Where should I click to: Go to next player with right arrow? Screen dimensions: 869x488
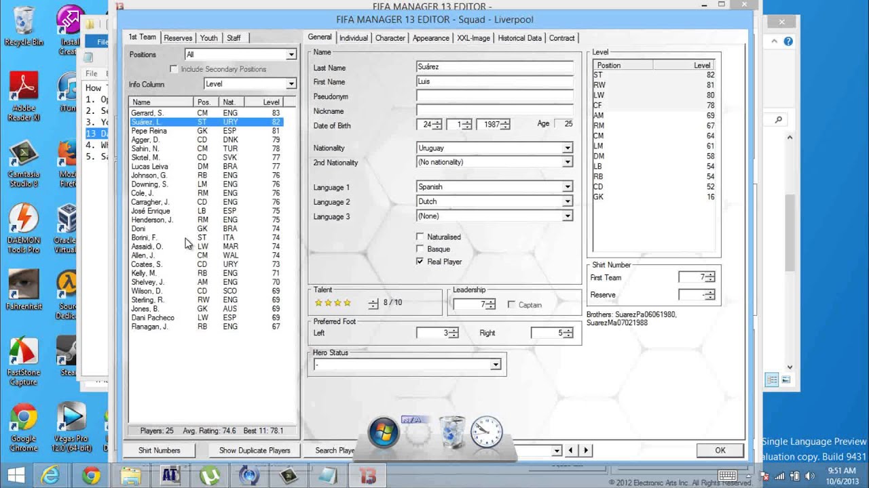pyautogui.click(x=586, y=450)
